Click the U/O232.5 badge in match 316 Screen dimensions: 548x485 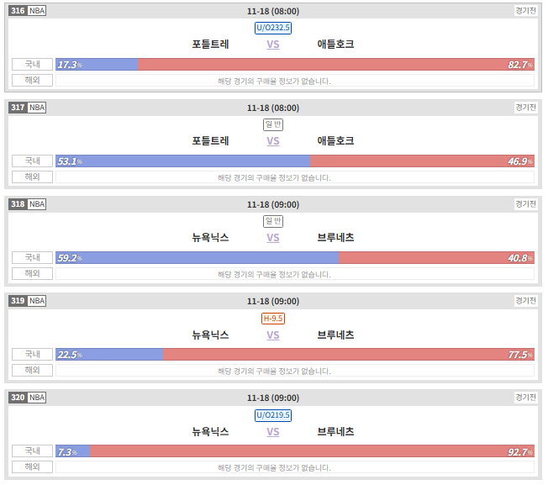[x=274, y=28]
